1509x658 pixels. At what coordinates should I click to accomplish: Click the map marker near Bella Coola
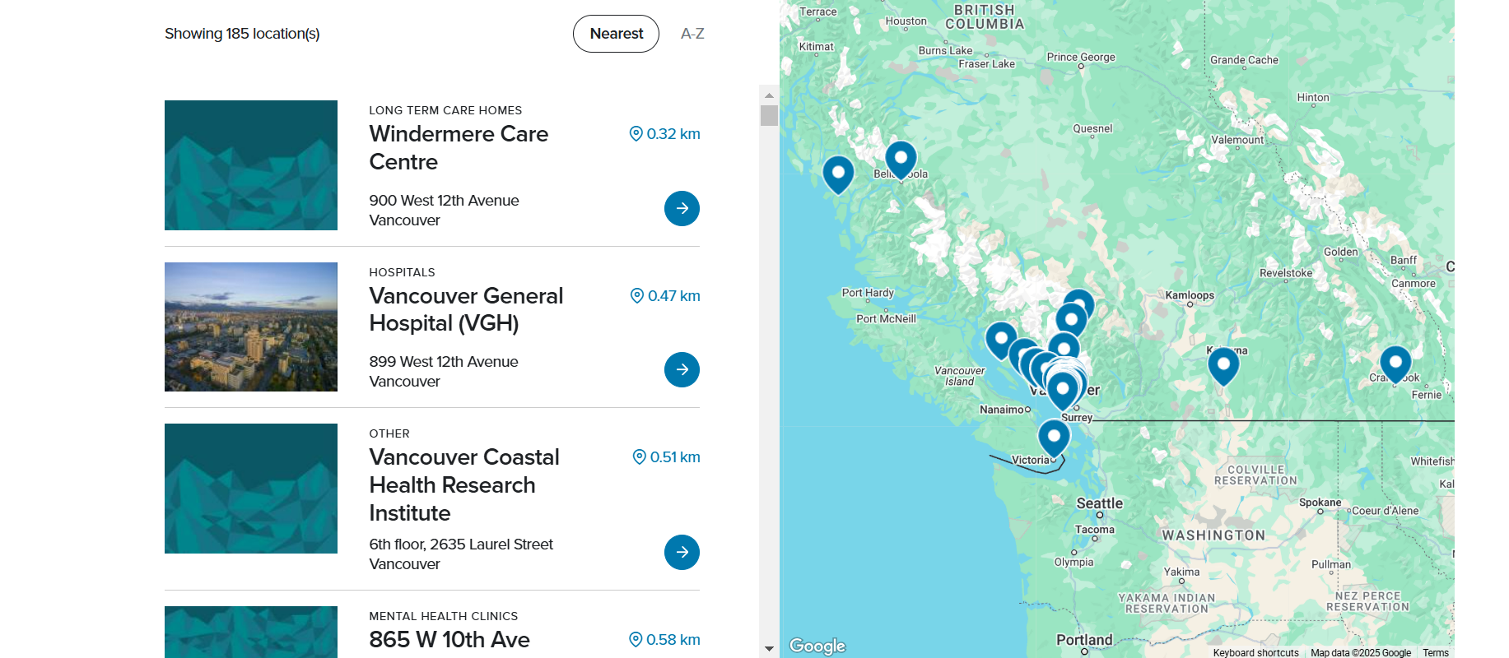point(901,158)
